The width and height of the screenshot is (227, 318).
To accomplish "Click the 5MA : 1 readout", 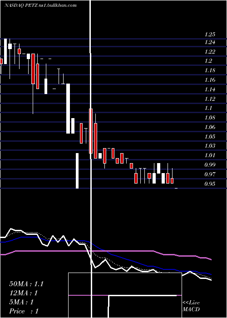I will [21, 302].
